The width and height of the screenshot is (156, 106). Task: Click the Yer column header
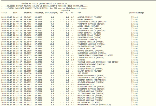(x=79, y=13)
